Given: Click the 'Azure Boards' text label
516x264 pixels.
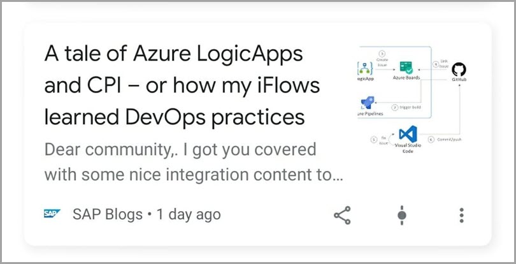Looking at the screenshot, I should tap(406, 78).
